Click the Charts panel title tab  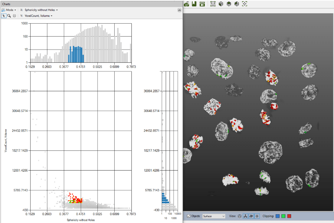tap(6, 4)
